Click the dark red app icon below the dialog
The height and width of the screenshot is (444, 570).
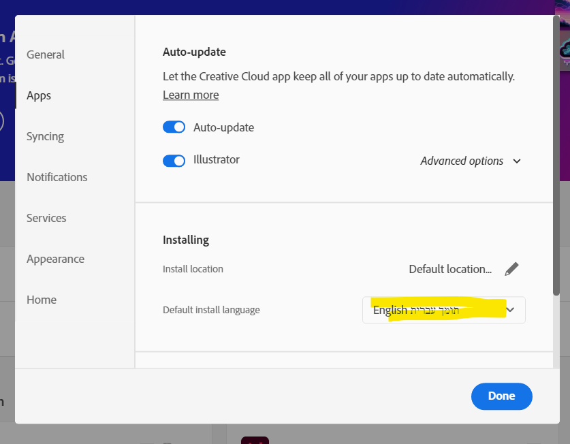pos(255,440)
